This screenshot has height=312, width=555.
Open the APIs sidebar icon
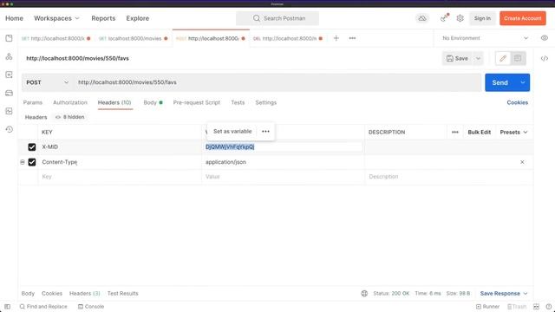click(x=9, y=56)
